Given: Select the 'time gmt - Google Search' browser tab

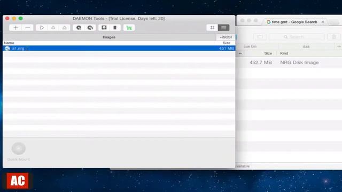Looking at the screenshot, I should [x=294, y=22].
